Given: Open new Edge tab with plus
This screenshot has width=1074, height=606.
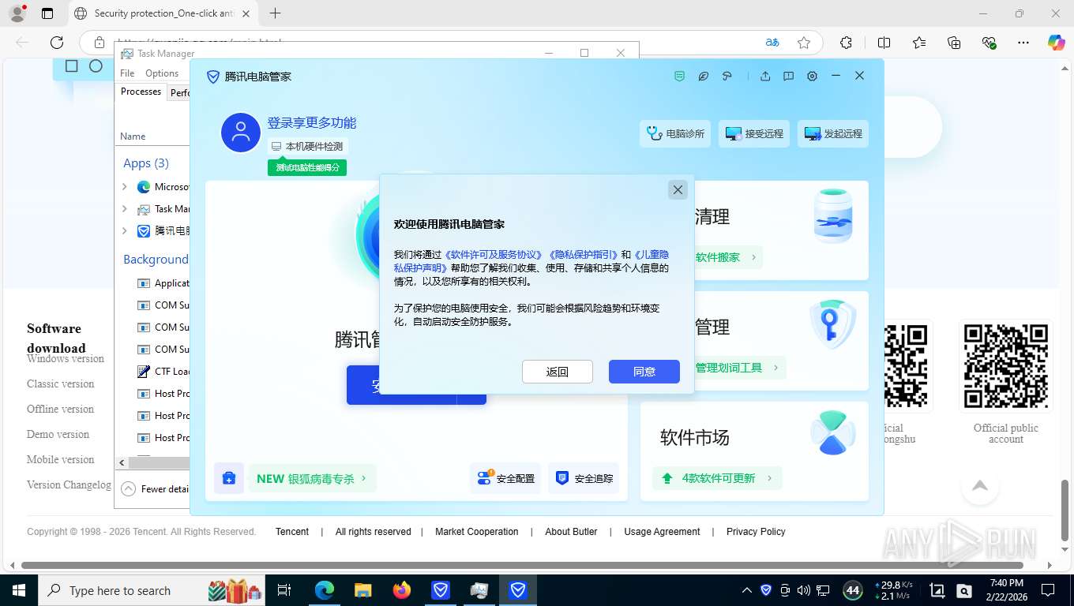Looking at the screenshot, I should (275, 13).
